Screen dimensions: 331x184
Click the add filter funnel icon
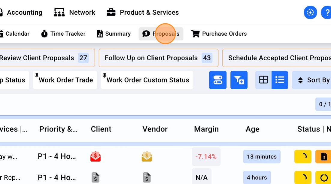tap(239, 80)
